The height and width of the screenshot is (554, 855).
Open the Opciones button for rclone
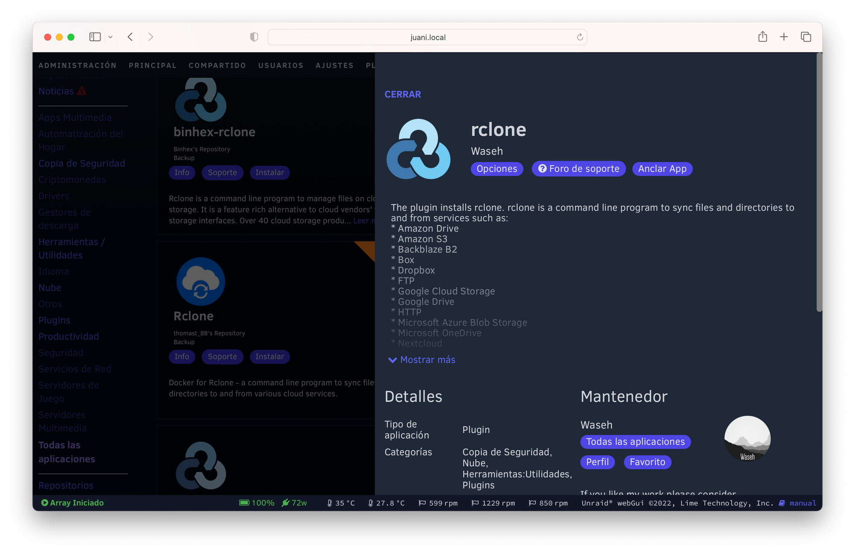(x=497, y=169)
